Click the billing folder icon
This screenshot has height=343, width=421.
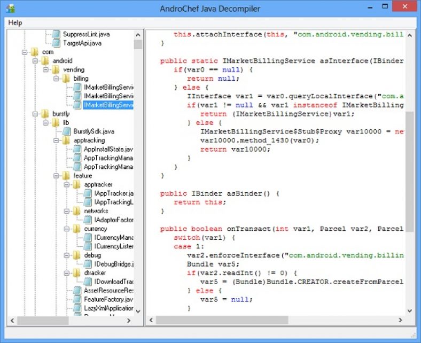pos(67,79)
